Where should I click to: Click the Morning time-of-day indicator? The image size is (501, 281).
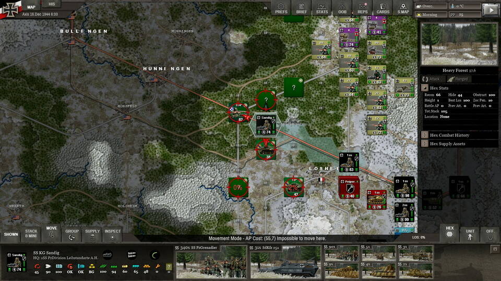(x=431, y=15)
